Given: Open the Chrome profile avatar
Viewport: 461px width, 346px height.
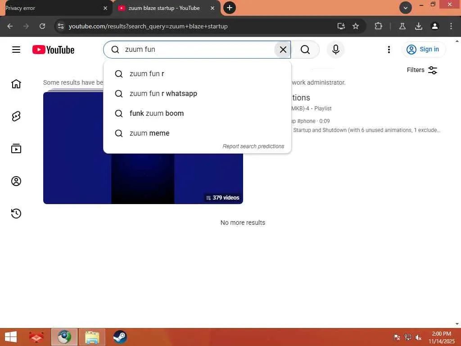Looking at the screenshot, I should point(435,26).
